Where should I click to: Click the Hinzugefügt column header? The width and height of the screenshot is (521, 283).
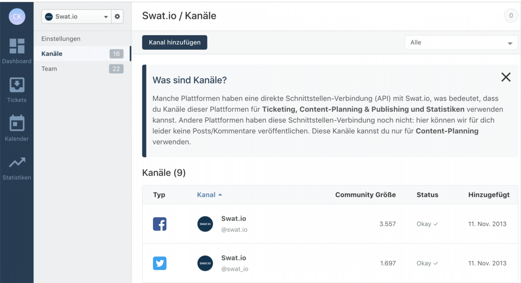(489, 195)
